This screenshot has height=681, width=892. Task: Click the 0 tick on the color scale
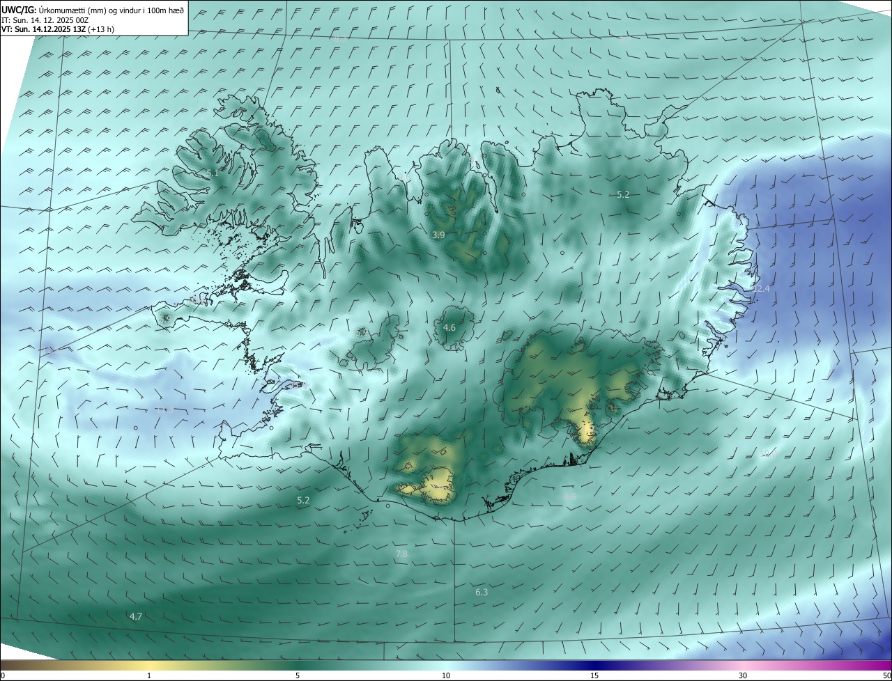click(3, 675)
